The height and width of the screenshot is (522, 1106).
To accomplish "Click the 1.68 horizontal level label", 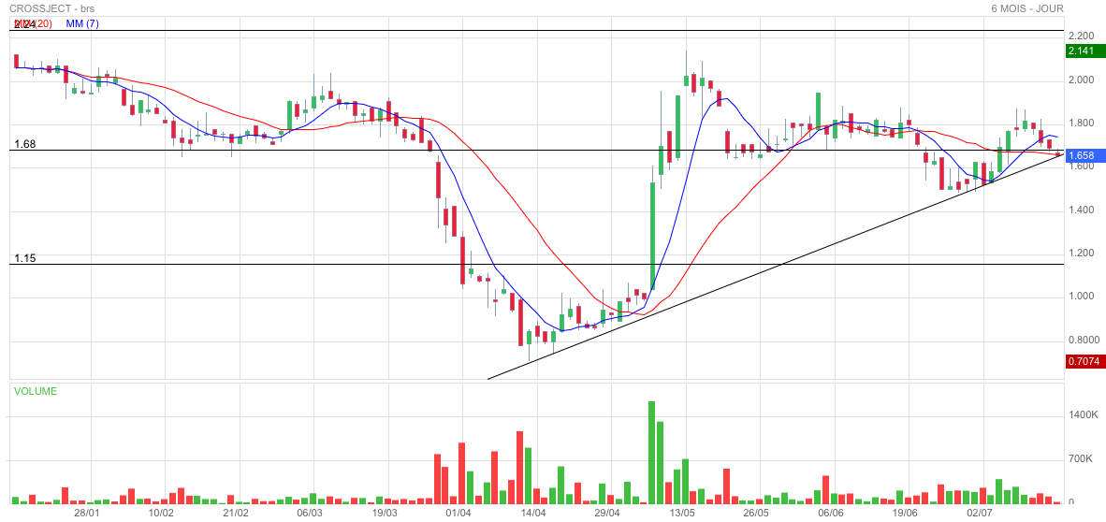I will pyautogui.click(x=24, y=145).
